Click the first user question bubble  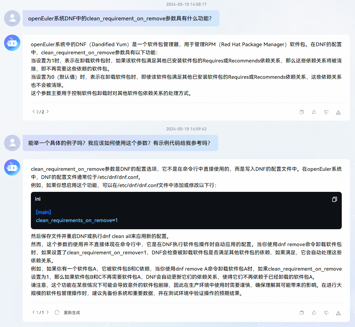121,18
